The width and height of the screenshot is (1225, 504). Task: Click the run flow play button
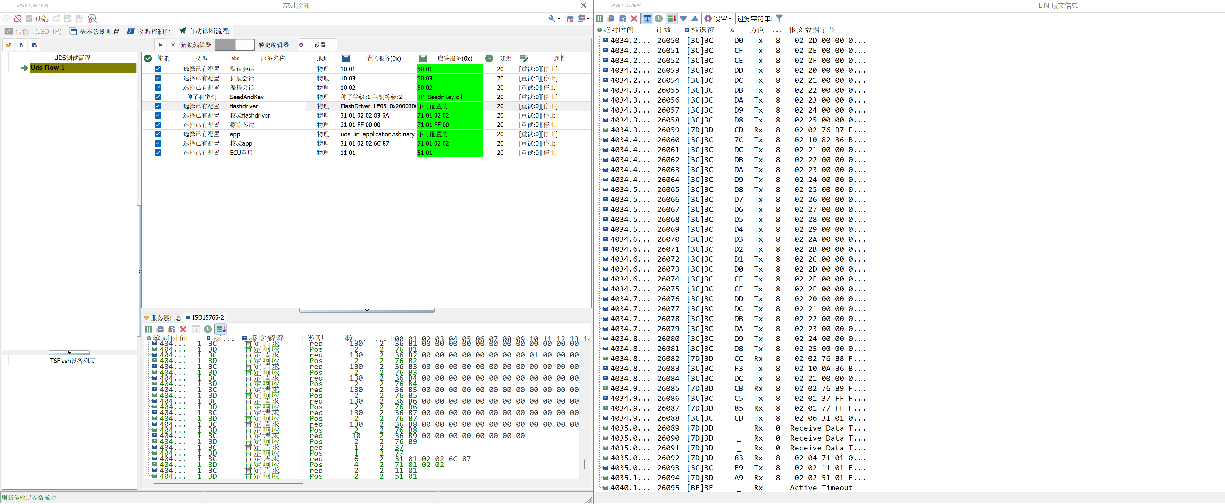160,45
